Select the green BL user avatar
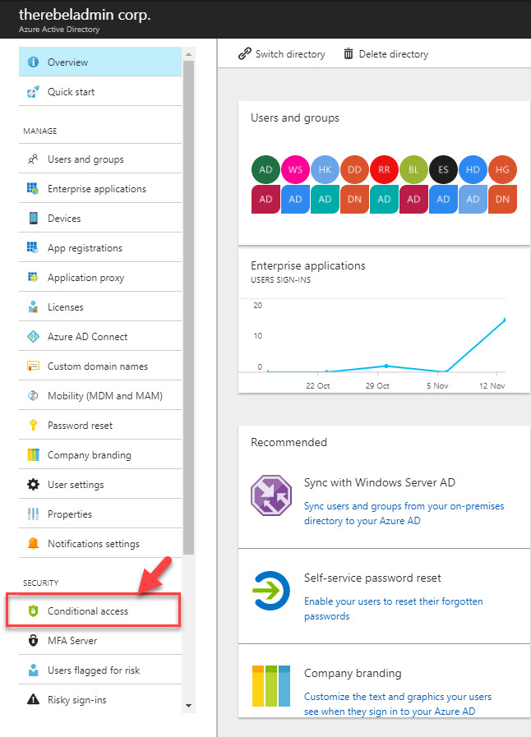The height and width of the screenshot is (737, 531). pos(414,169)
